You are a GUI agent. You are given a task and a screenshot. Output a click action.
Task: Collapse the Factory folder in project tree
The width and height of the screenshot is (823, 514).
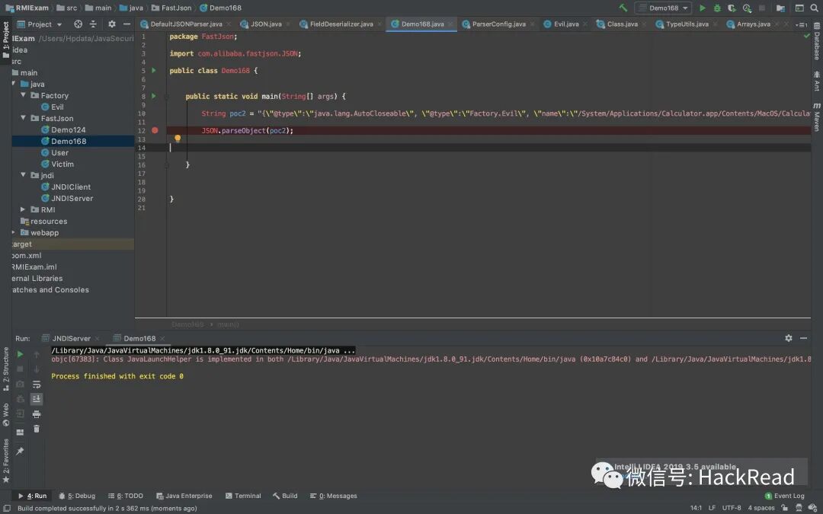click(x=23, y=95)
